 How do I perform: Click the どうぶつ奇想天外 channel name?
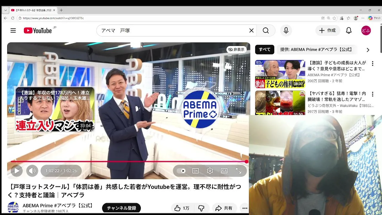click(341, 105)
